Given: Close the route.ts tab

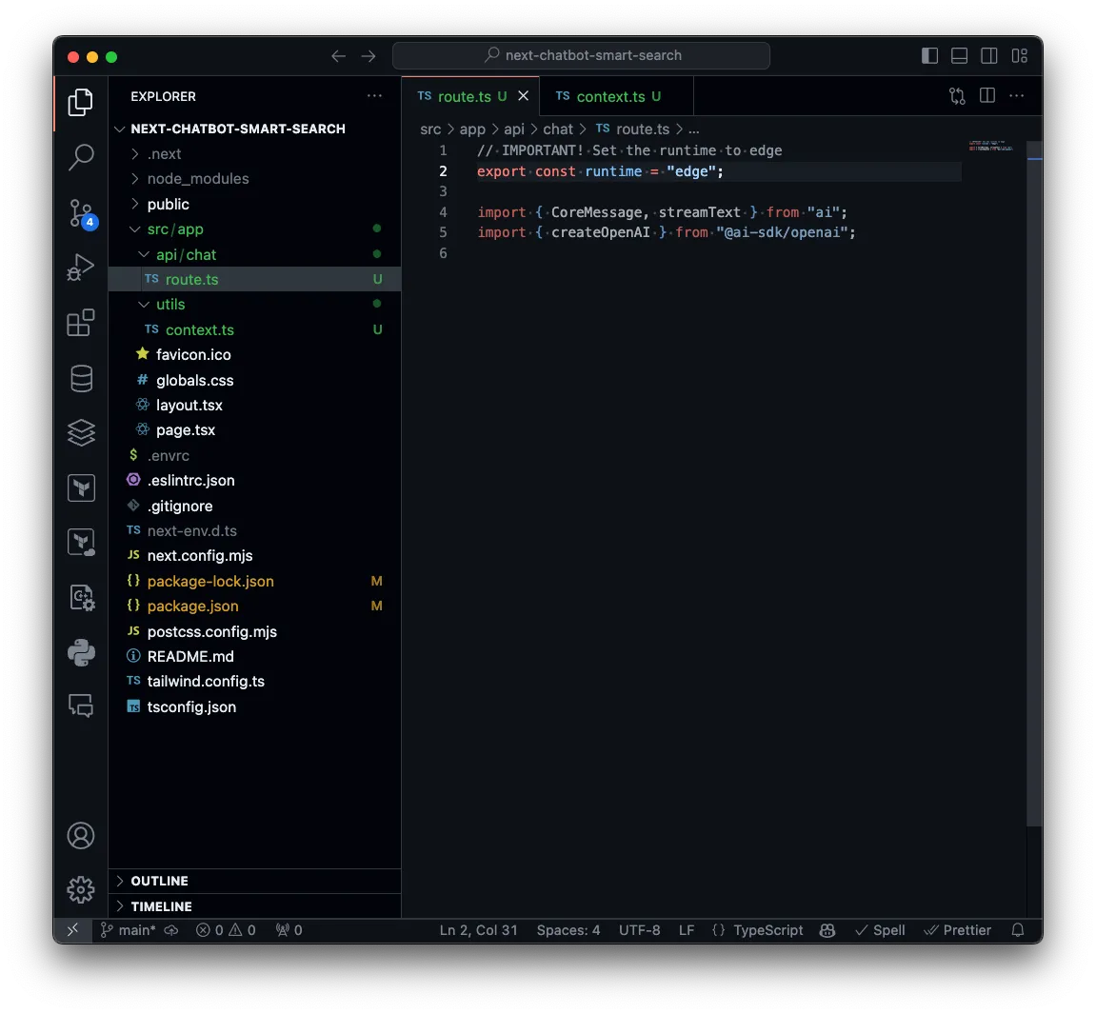Looking at the screenshot, I should click(523, 96).
